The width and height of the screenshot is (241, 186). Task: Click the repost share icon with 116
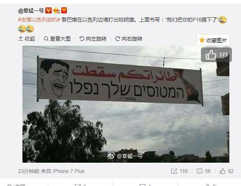(x=174, y=171)
